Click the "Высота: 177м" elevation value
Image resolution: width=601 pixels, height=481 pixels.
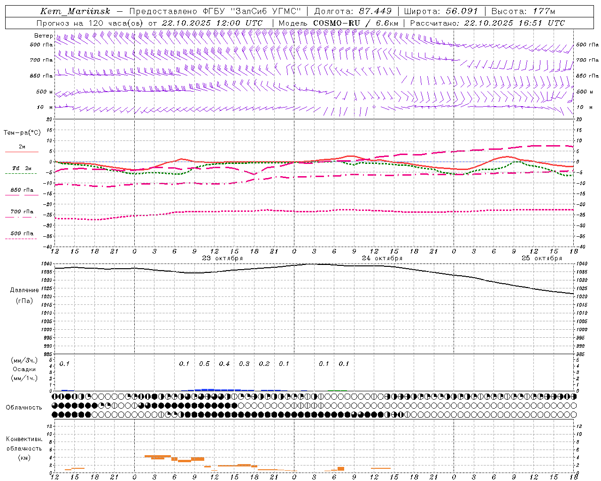(x=523, y=11)
